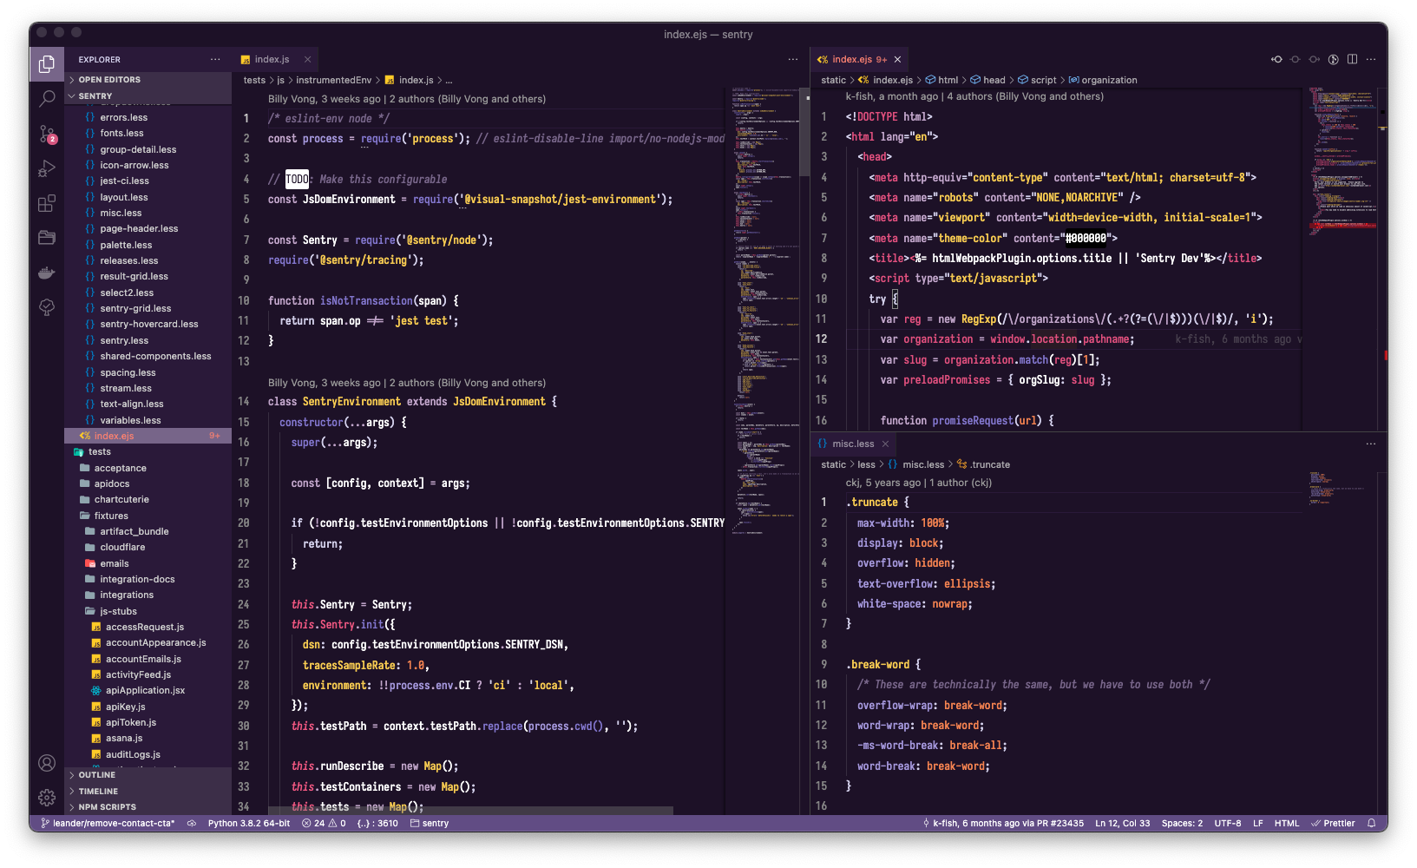Expand the acceptance folder
The width and height of the screenshot is (1417, 868).
148,468
